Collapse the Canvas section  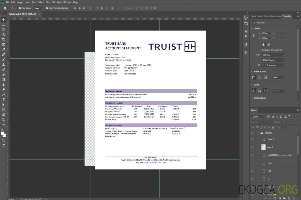pos(252,28)
